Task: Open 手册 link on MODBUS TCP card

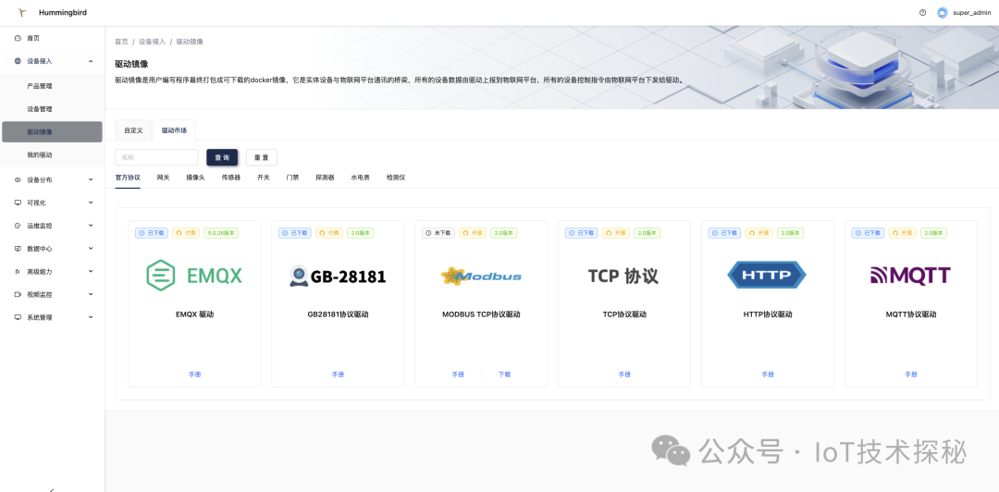Action: point(458,375)
